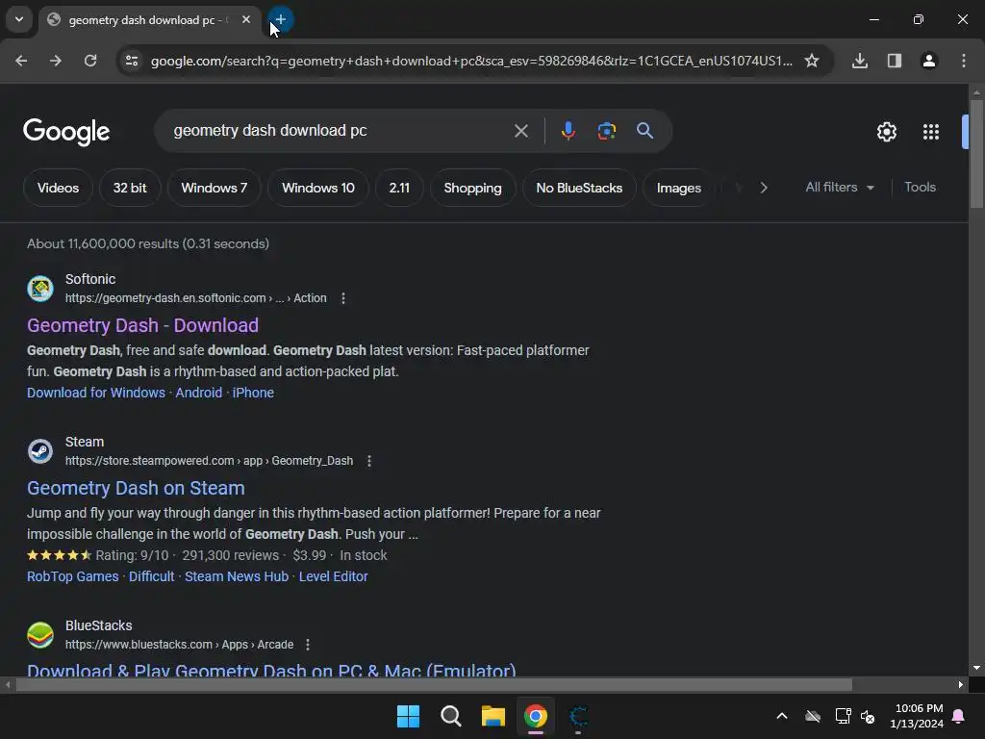Go back to the previous page
The height and width of the screenshot is (739, 985).
click(x=21, y=61)
